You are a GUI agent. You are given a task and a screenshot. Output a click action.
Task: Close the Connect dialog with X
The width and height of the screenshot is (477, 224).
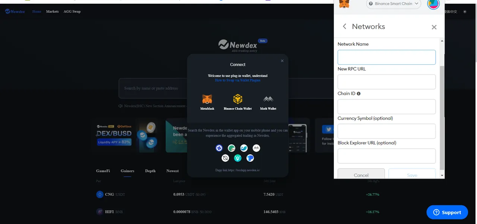pos(282,61)
